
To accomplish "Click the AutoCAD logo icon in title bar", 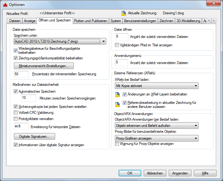I will coord(5,5).
